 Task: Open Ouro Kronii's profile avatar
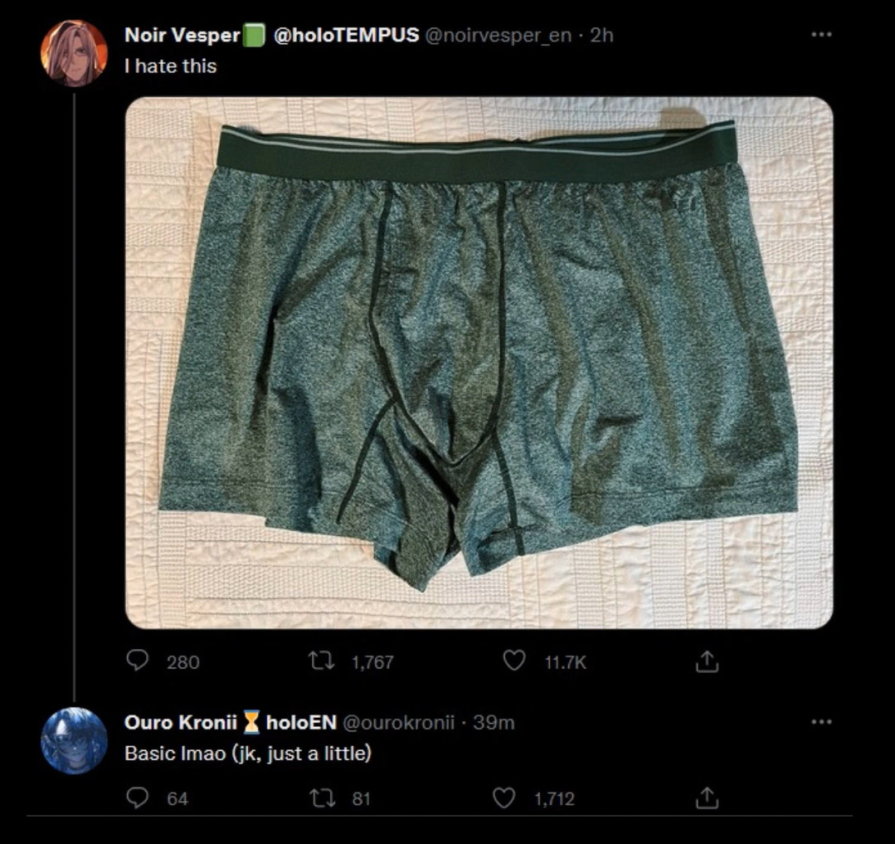tap(74, 740)
